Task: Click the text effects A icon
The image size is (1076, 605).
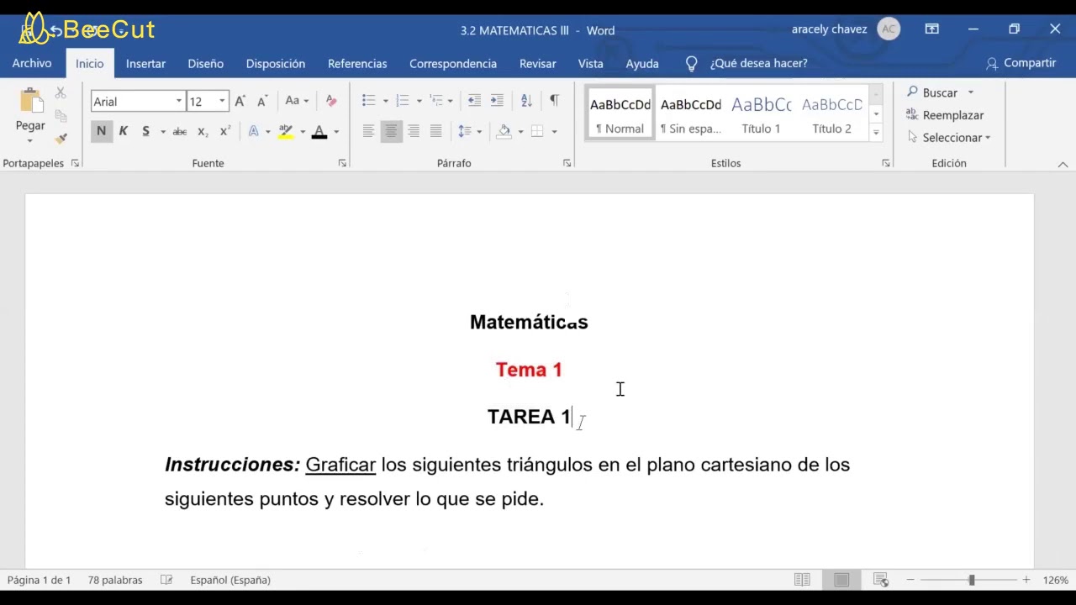Action: point(253,131)
